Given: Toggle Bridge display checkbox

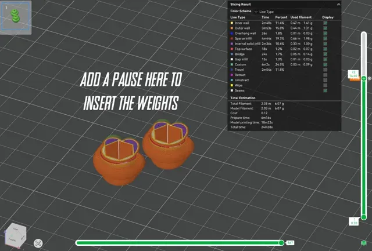Looking at the screenshot, I should click(x=325, y=54).
